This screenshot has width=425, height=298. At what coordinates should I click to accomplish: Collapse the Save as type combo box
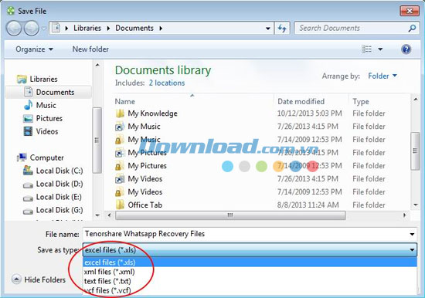(412, 250)
